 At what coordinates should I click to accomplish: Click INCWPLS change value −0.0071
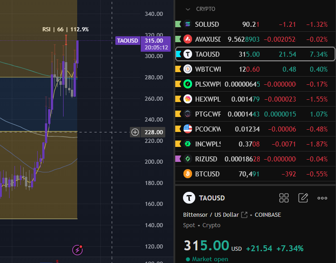pyautogui.click(x=284, y=144)
